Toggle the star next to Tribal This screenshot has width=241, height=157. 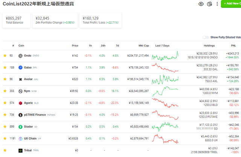coord(5,150)
